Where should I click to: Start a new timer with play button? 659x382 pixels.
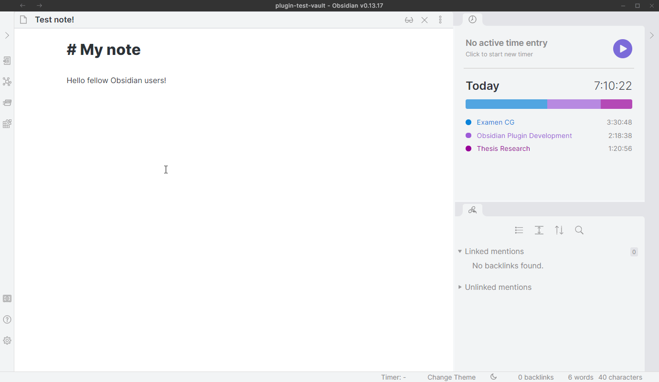pos(622,49)
